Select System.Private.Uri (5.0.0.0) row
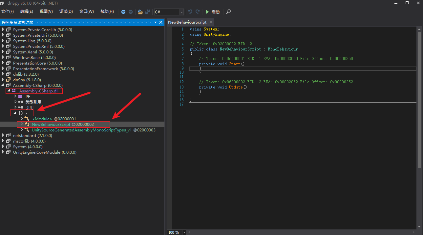The width and height of the screenshot is (423, 235). click(x=82, y=35)
